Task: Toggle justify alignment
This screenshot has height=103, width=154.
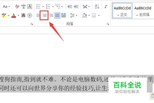Action: pos(57,15)
